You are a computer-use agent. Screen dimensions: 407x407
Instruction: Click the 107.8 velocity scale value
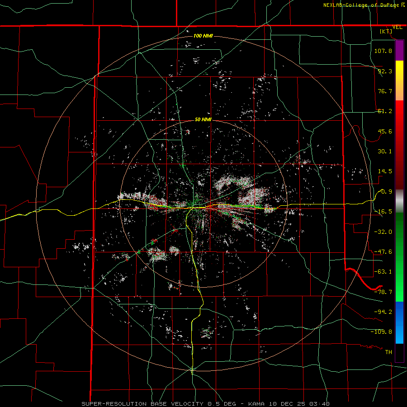tap(383, 51)
